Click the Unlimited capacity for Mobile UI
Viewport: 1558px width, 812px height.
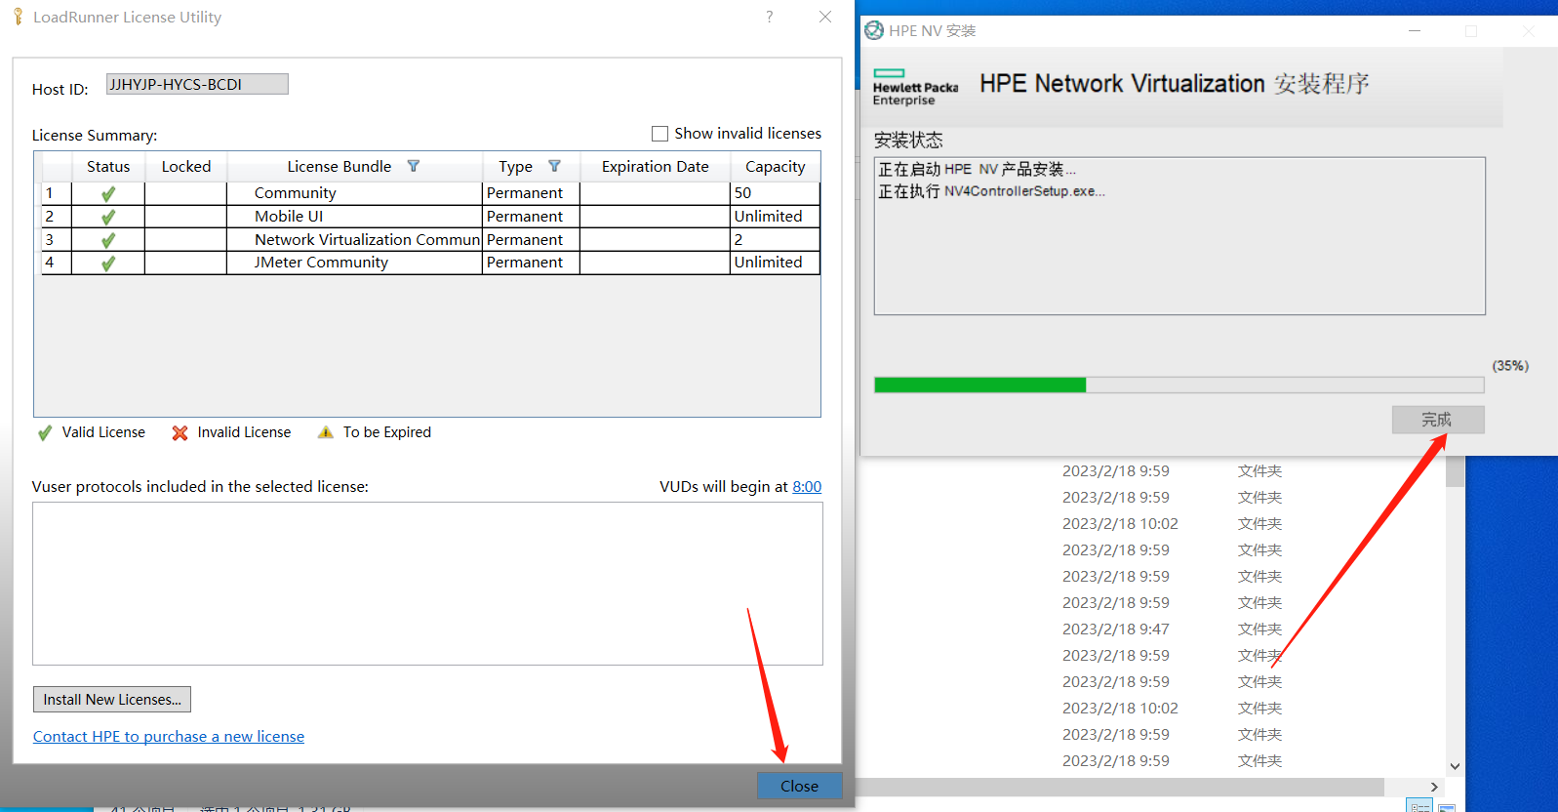click(x=769, y=217)
